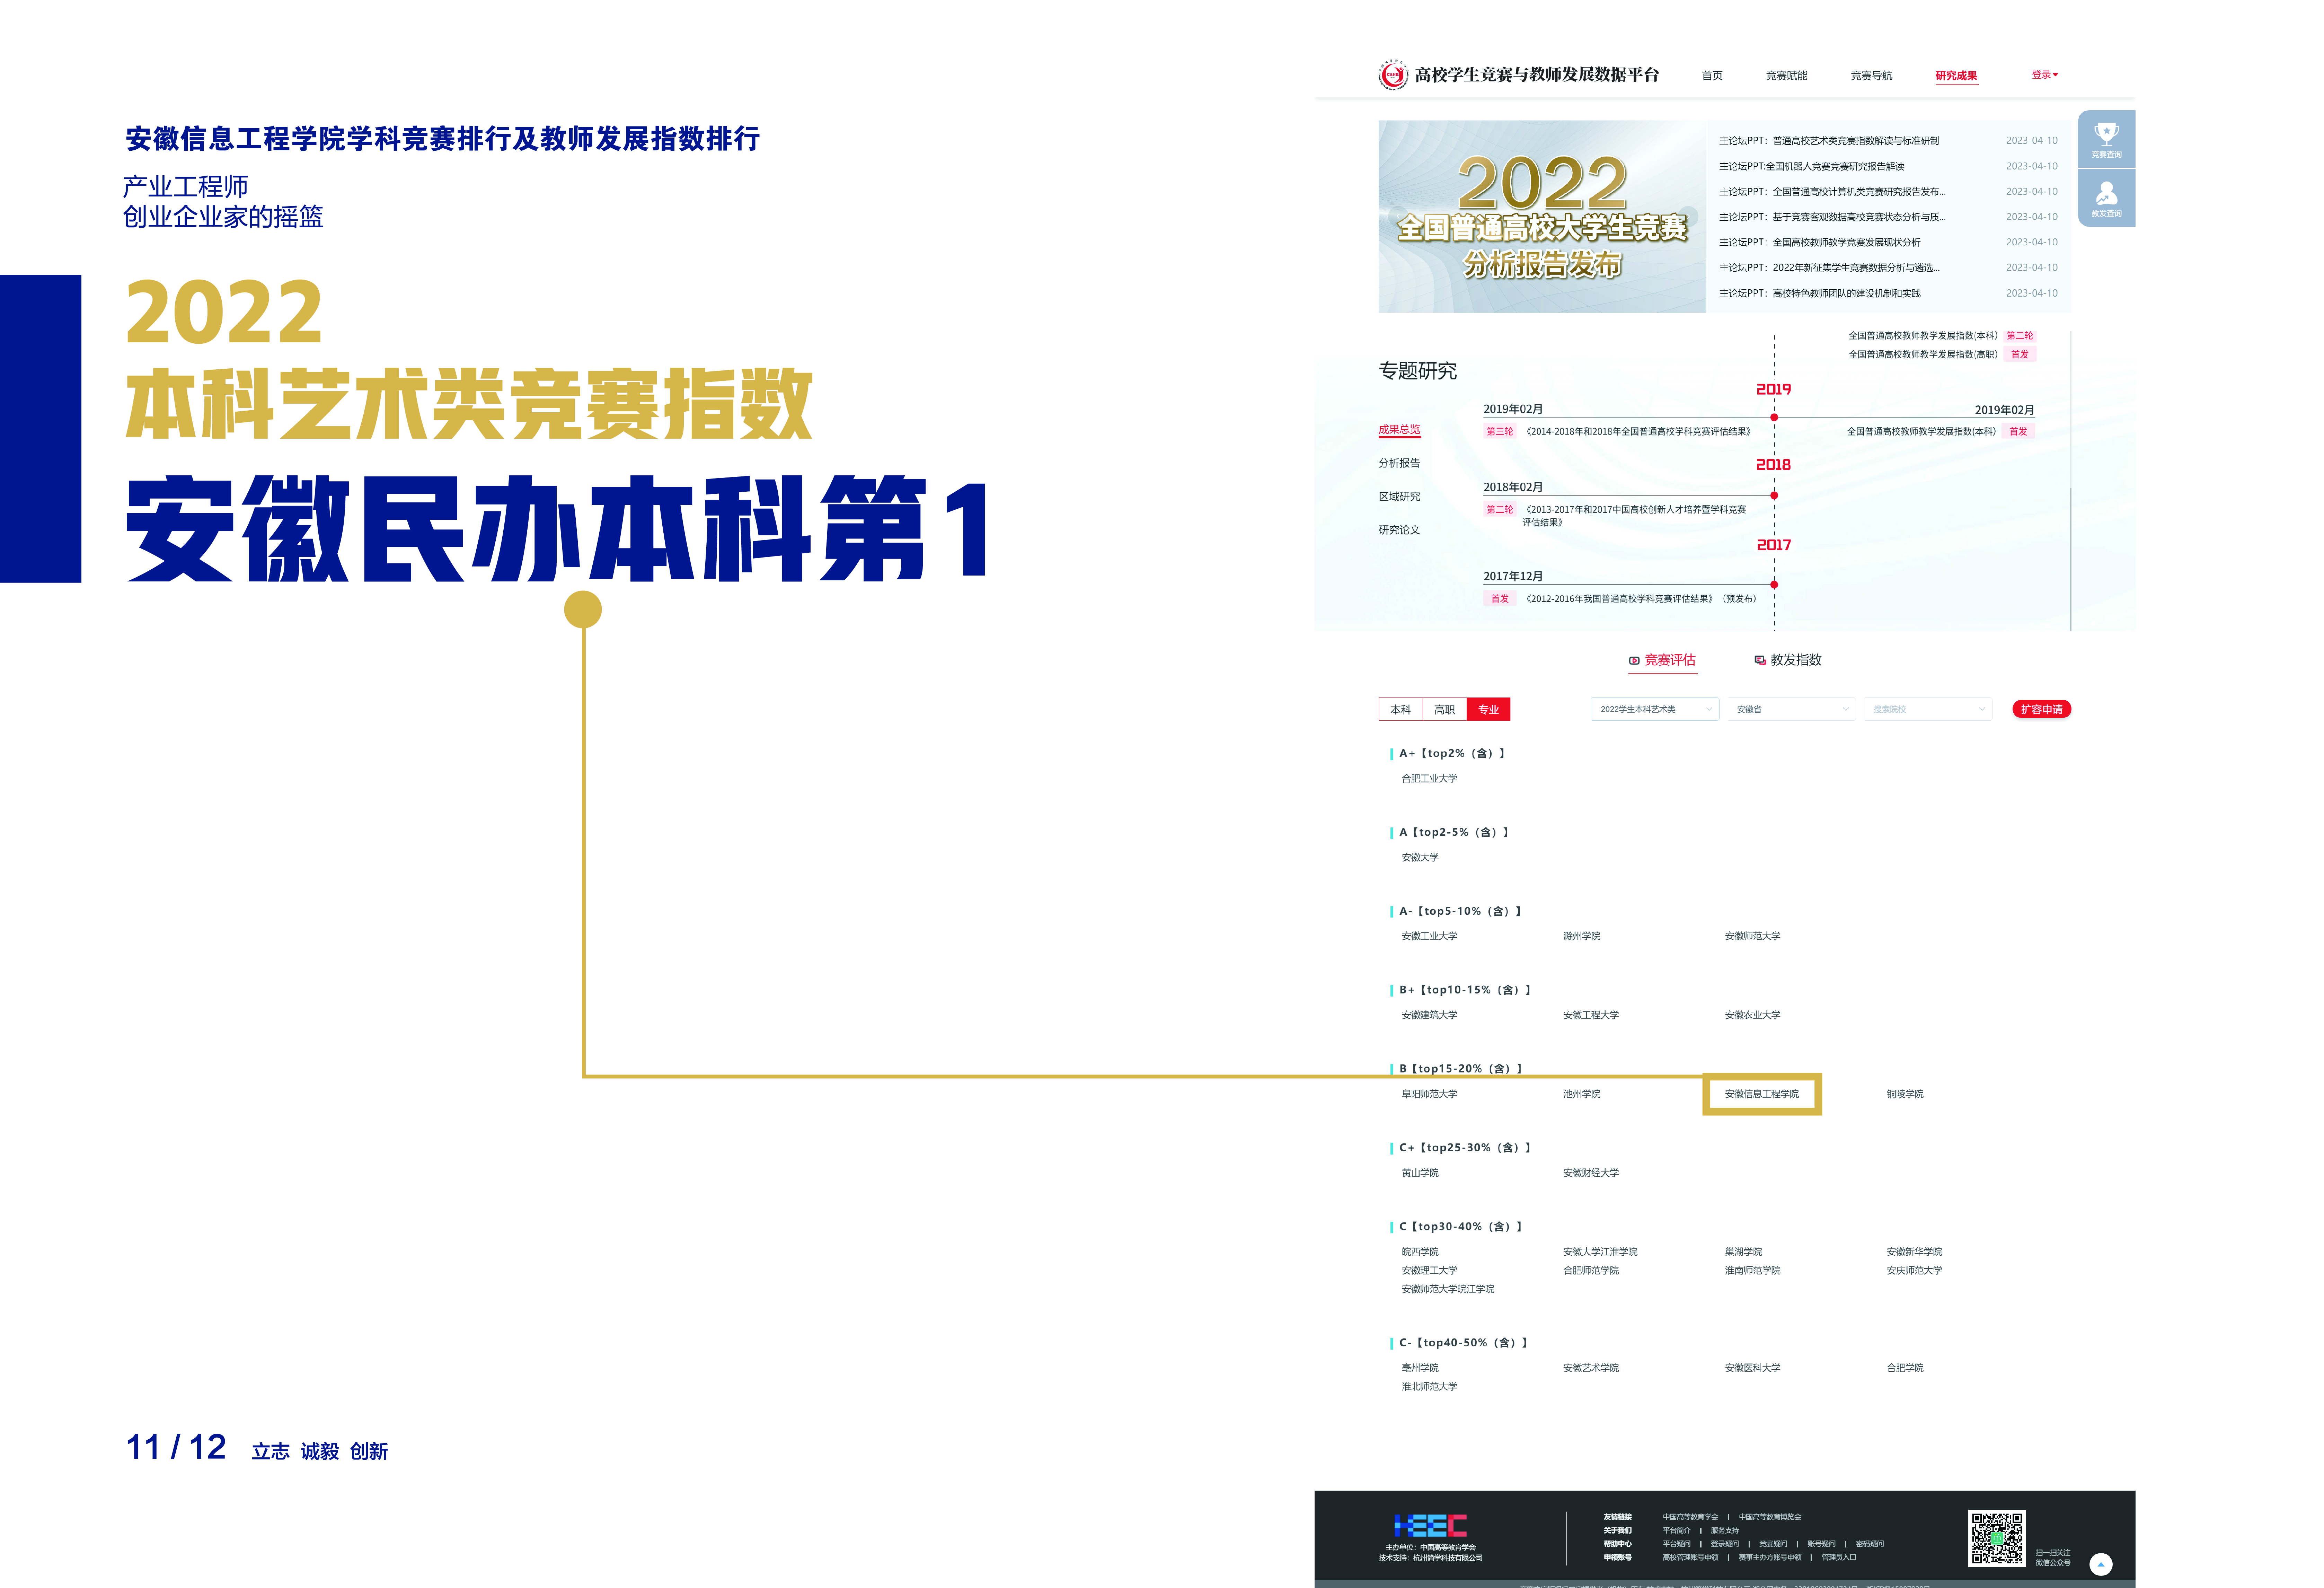Open 高校特色教师团队的建设机制和实践 link
The width and height of the screenshot is (2324, 1588).
(x=1820, y=293)
